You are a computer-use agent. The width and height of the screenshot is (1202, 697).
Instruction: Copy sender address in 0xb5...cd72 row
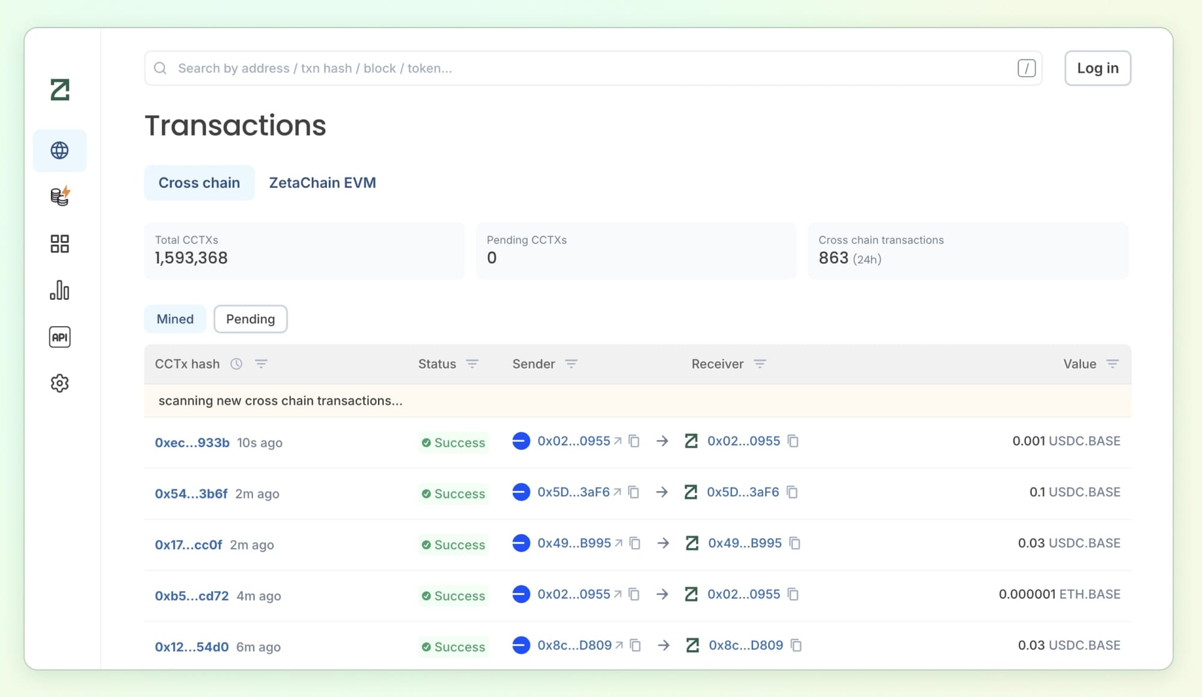pyautogui.click(x=634, y=594)
